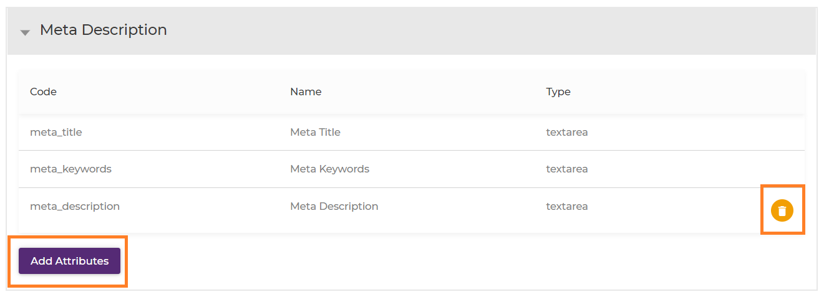
Task: Select the Meta Title name cell
Action: click(x=315, y=132)
